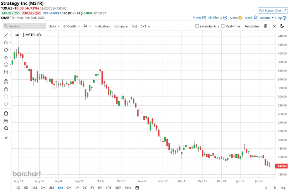Delete drawings with the trash icon
Image resolution: width=293 pixels, height=194 pixels.
coord(6,113)
